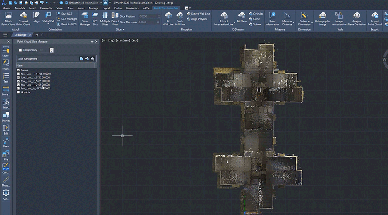Open the Text sidebar tool
Screen dimensions: 388x215
6,78
